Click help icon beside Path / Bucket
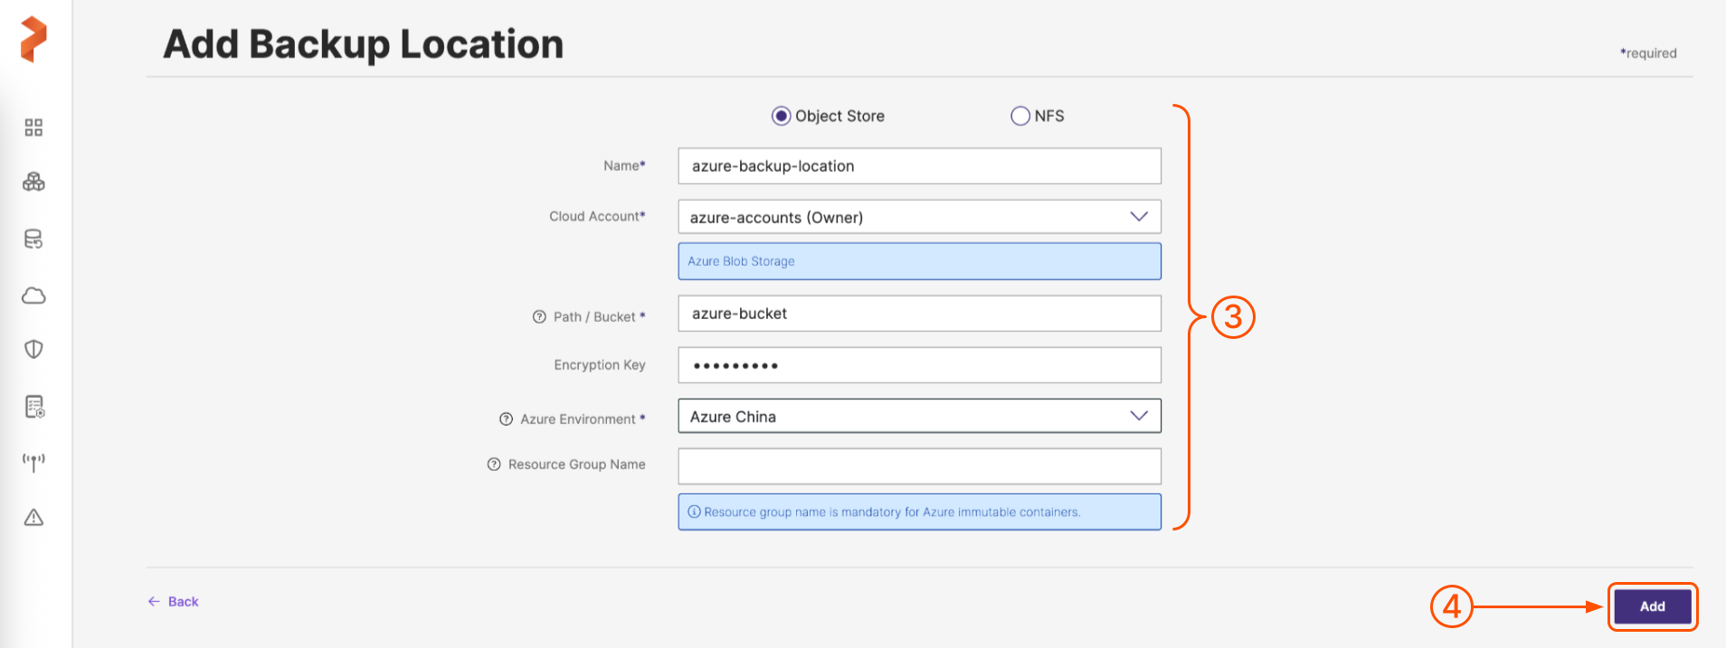1726x648 pixels. (x=539, y=317)
